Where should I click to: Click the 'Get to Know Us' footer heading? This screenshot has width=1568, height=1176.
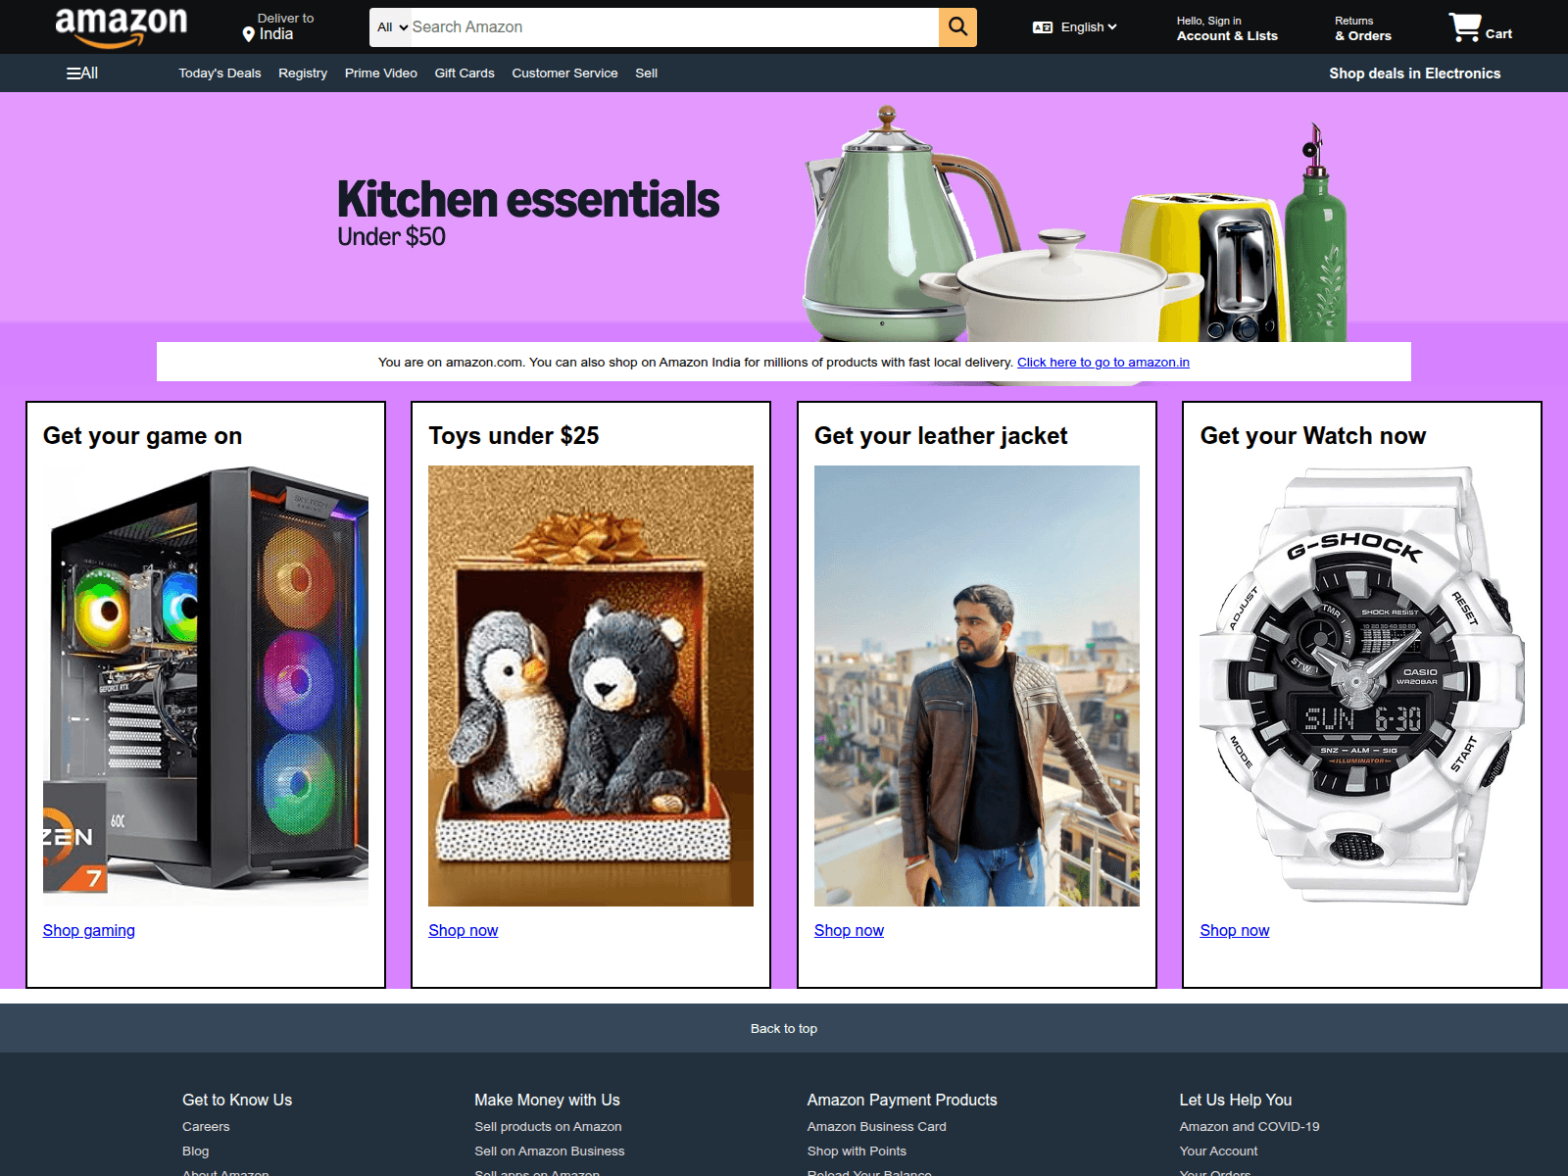[x=237, y=1101]
